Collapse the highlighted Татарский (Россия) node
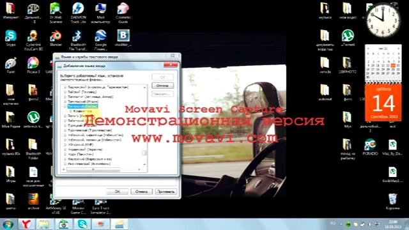Image resolution: width=409 pixels, height=230 pixels. pyautogui.click(x=65, y=107)
